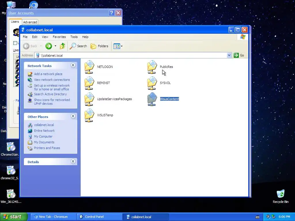Open the View menu
The height and width of the screenshot is (221, 295).
coord(45,37)
